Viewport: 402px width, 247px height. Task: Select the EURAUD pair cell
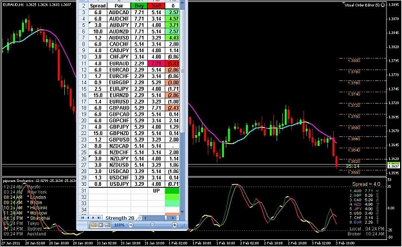(119, 63)
